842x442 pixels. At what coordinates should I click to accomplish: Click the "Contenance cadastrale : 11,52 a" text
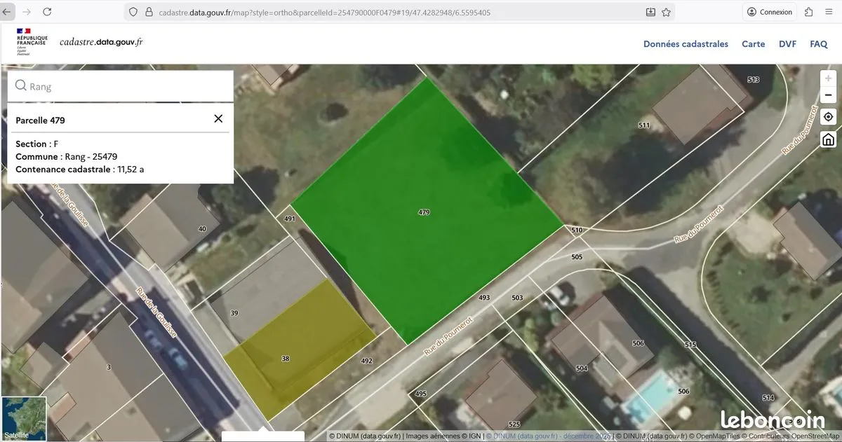(x=80, y=169)
